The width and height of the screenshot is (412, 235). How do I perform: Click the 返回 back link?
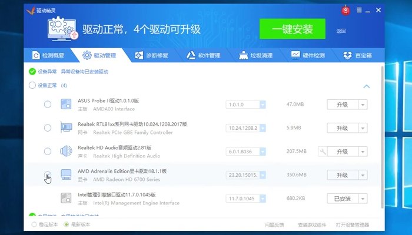click(341, 31)
